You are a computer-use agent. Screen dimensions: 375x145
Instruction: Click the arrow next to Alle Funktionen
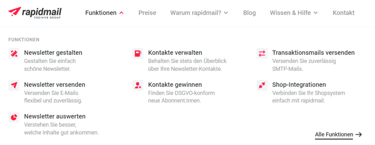coord(359,134)
